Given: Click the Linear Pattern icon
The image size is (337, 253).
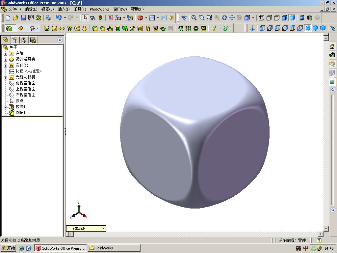Looking at the screenshot, I should 188,28.
